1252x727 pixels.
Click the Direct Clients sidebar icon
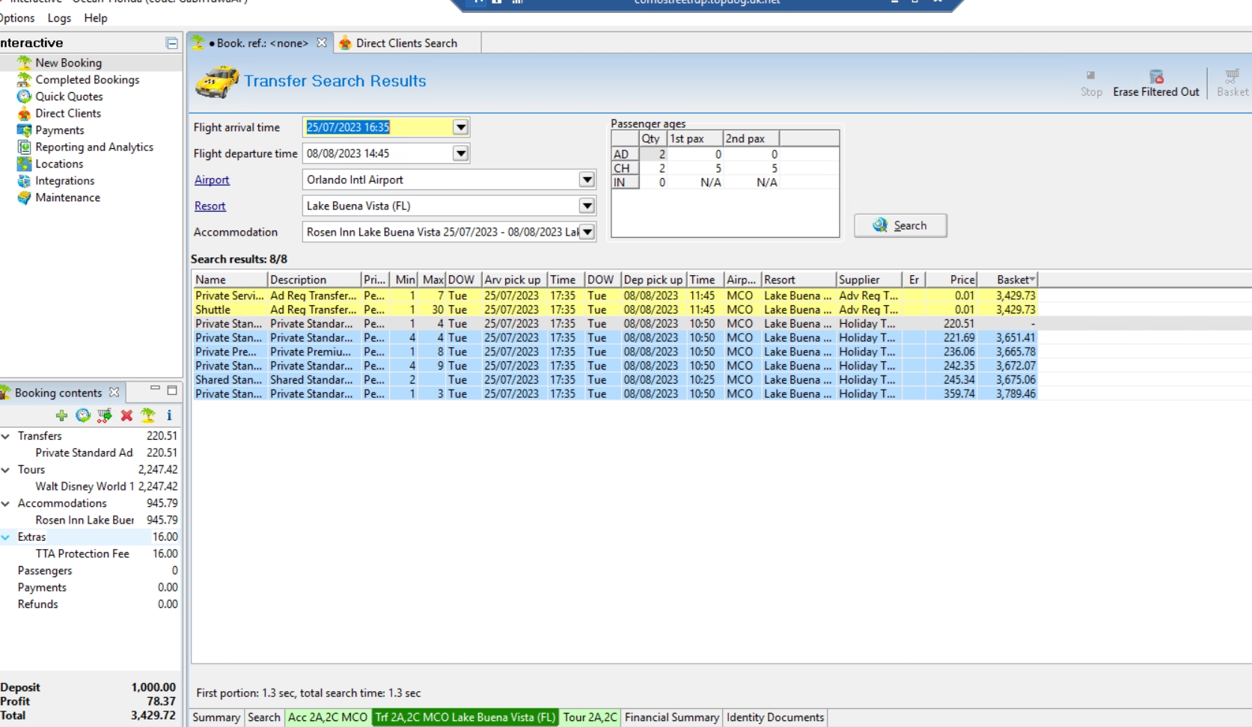pyautogui.click(x=24, y=113)
